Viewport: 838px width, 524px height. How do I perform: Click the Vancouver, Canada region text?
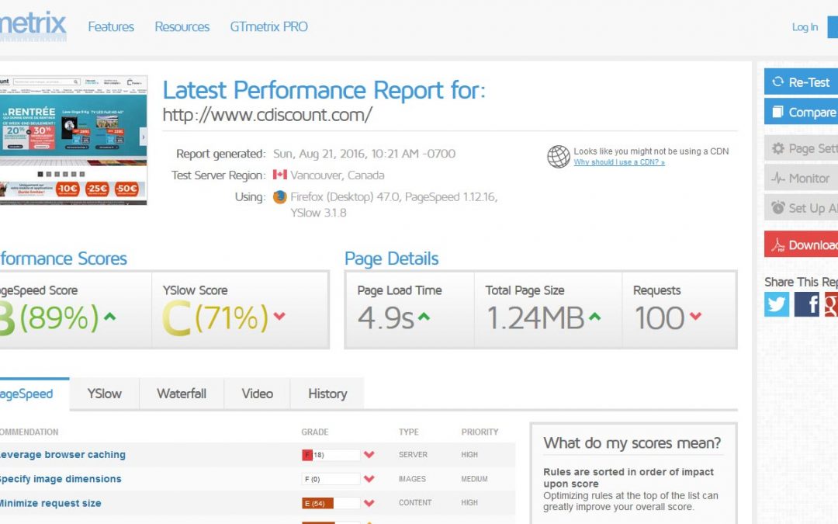pyautogui.click(x=338, y=175)
